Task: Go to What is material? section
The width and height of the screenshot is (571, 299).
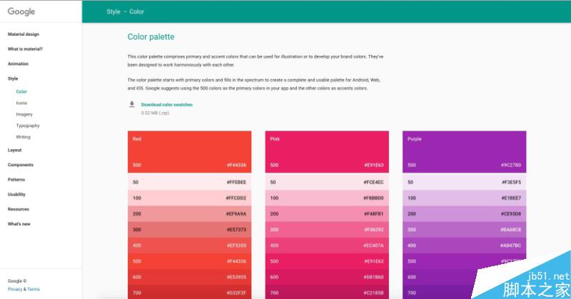Action: pos(25,49)
